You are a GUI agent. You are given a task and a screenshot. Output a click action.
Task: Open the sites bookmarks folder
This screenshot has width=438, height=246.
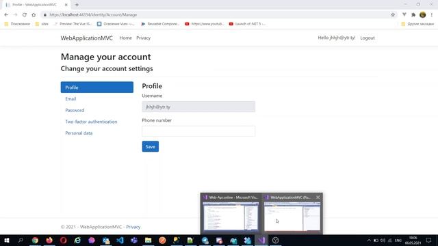[x=42, y=24]
